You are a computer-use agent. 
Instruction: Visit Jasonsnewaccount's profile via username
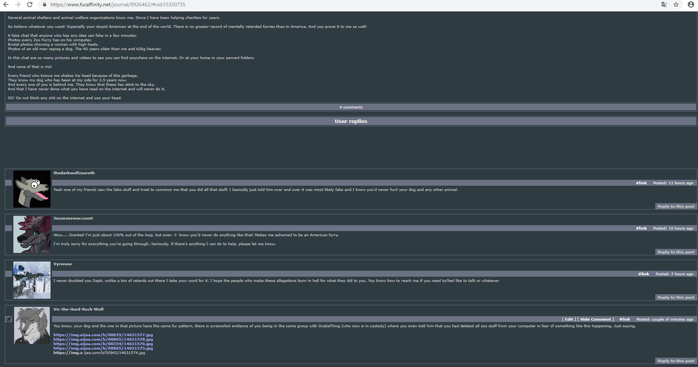tap(73, 218)
